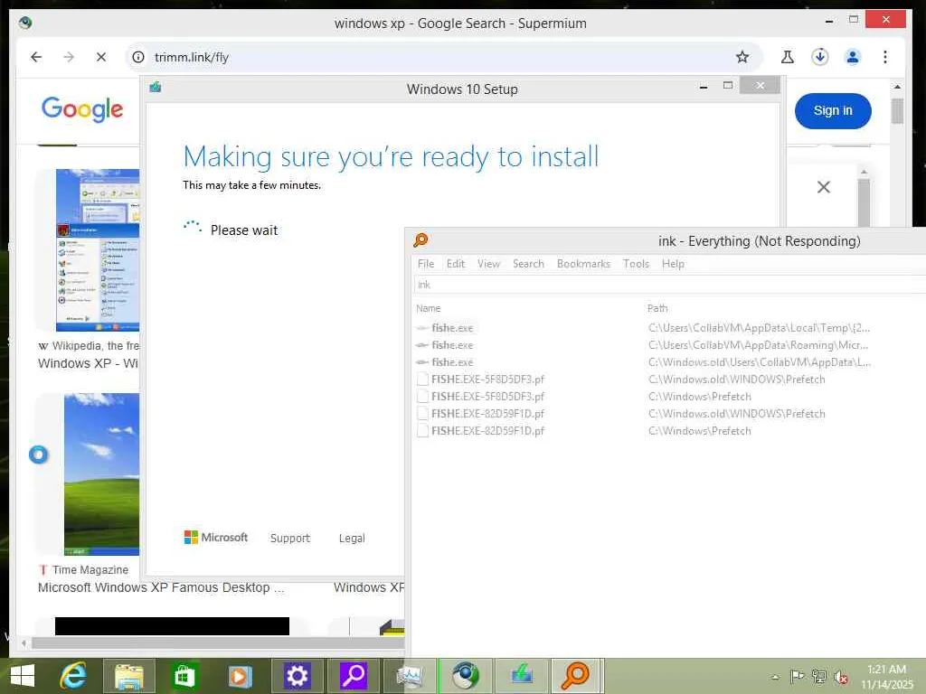Open the Windows Start button
Screen dimensions: 926x694
(23, 676)
